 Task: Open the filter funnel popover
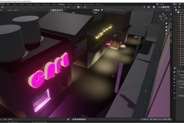[x=102, y=10]
